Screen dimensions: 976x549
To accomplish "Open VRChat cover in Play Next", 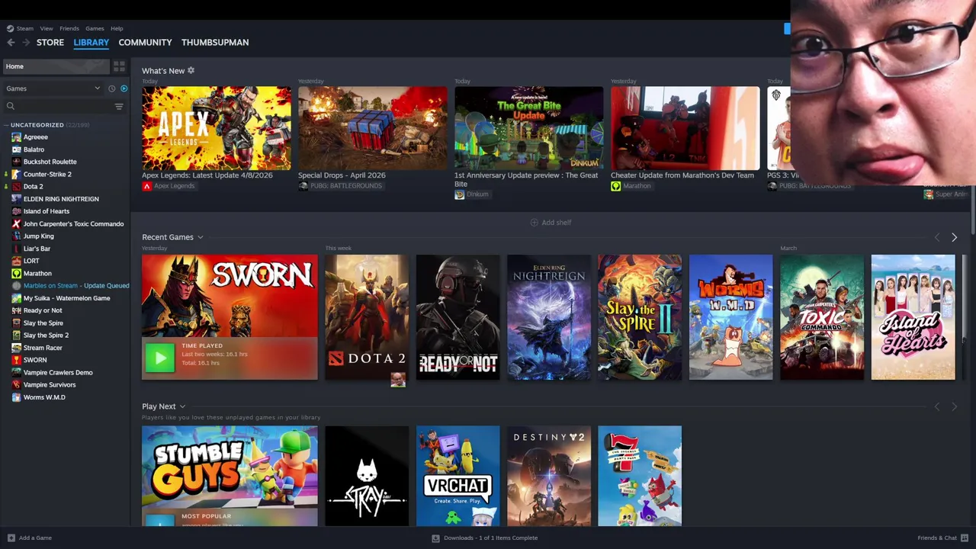I will point(457,476).
